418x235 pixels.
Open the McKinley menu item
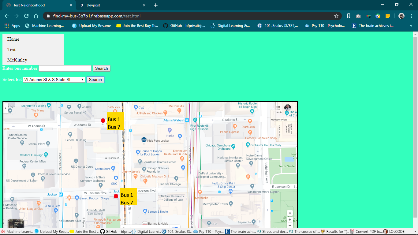(33, 60)
